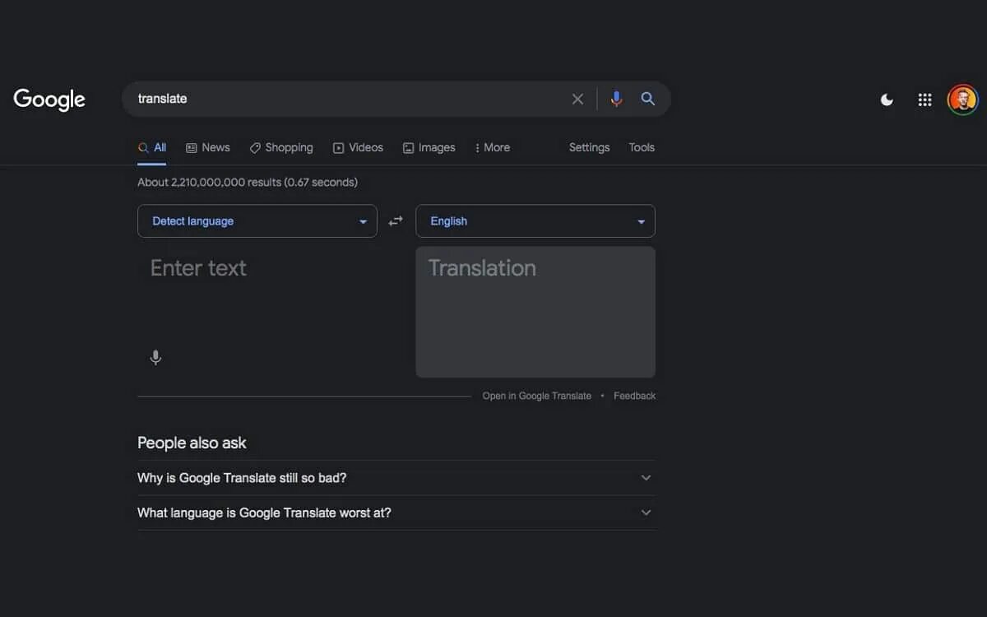Clear the search box with the X icon
987x617 pixels.
click(x=577, y=99)
